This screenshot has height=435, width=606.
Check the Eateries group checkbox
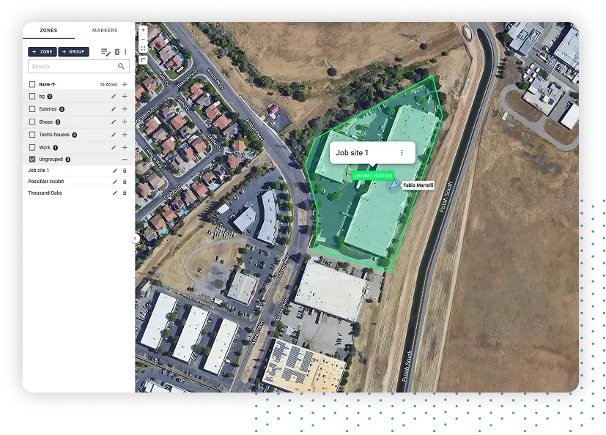tap(32, 109)
